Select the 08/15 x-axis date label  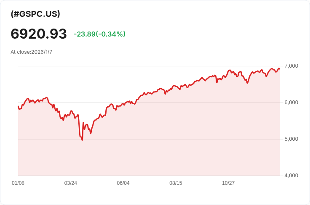176,183
